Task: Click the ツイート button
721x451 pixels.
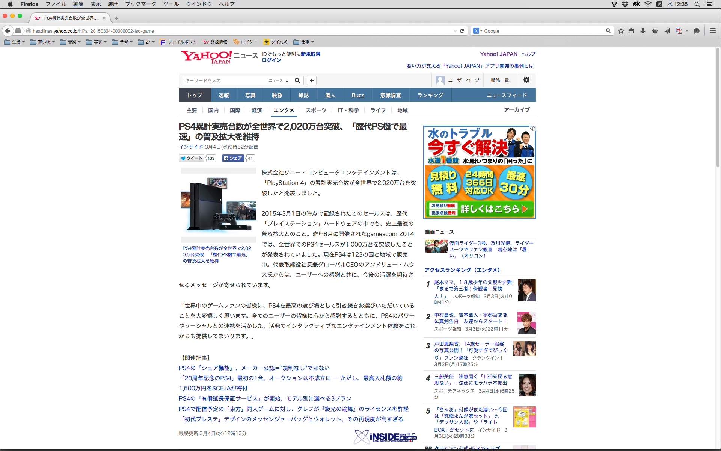Action: pos(192,158)
